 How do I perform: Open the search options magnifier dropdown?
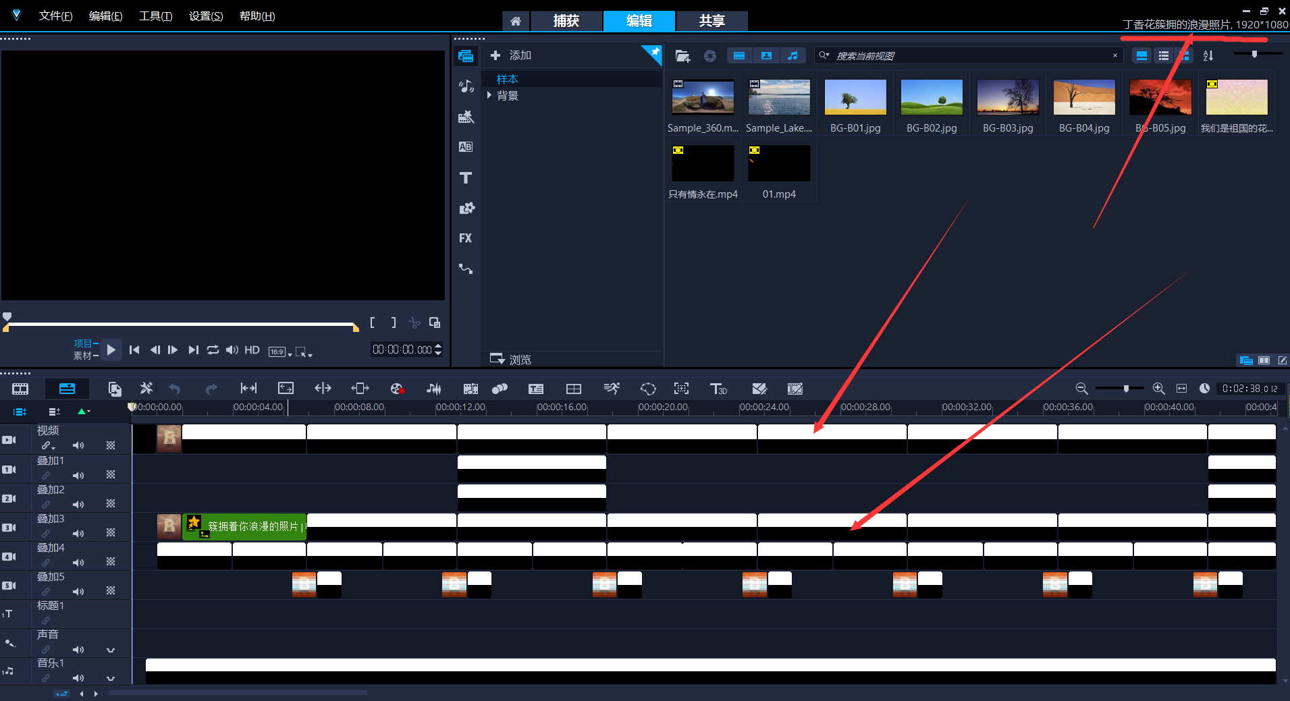pos(824,56)
